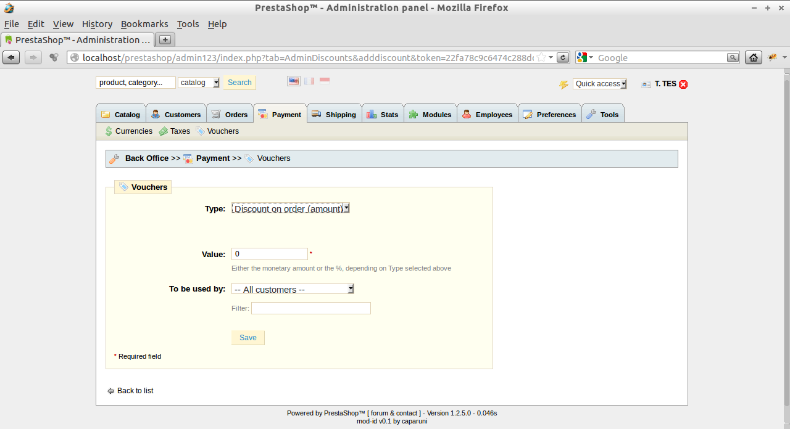Open the catalog search scope dropdown

[x=199, y=83]
